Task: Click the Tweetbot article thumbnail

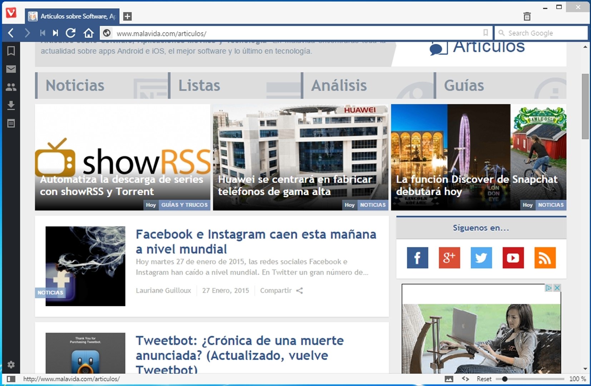Action: [x=85, y=353]
